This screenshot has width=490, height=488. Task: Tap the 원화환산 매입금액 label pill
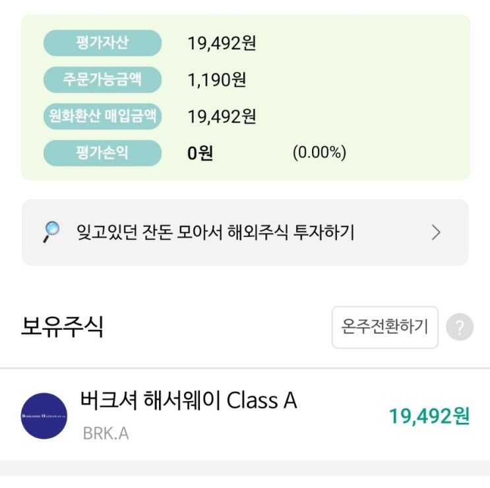pyautogui.click(x=102, y=117)
